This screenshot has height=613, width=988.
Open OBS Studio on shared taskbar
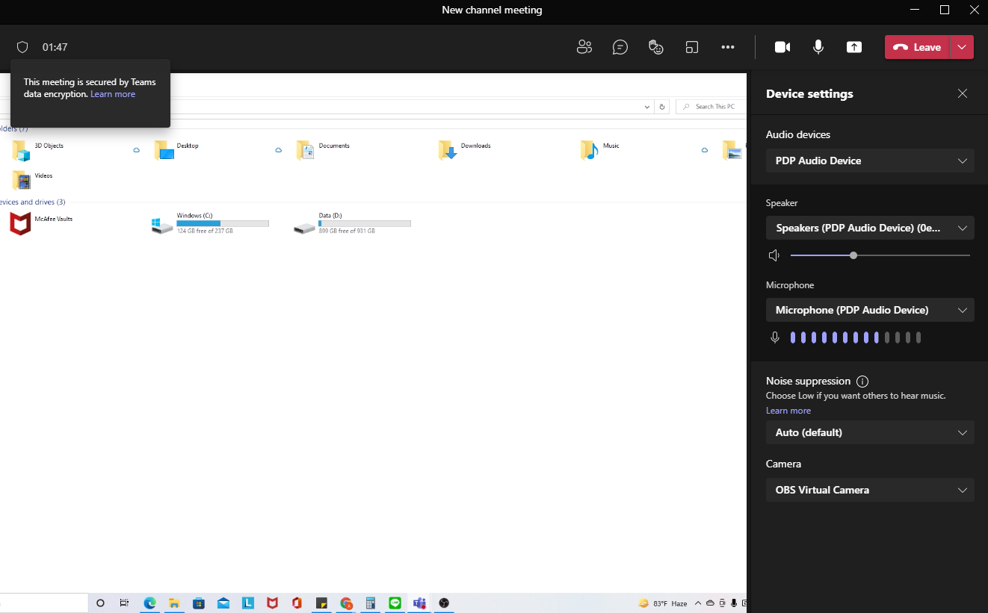pos(444,603)
